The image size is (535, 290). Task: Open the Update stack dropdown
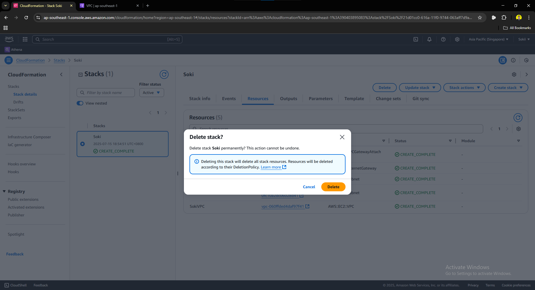click(x=420, y=88)
